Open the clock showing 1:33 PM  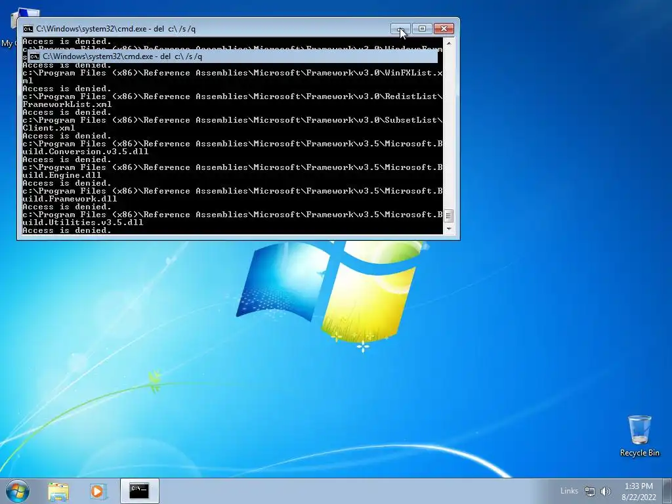click(639, 486)
